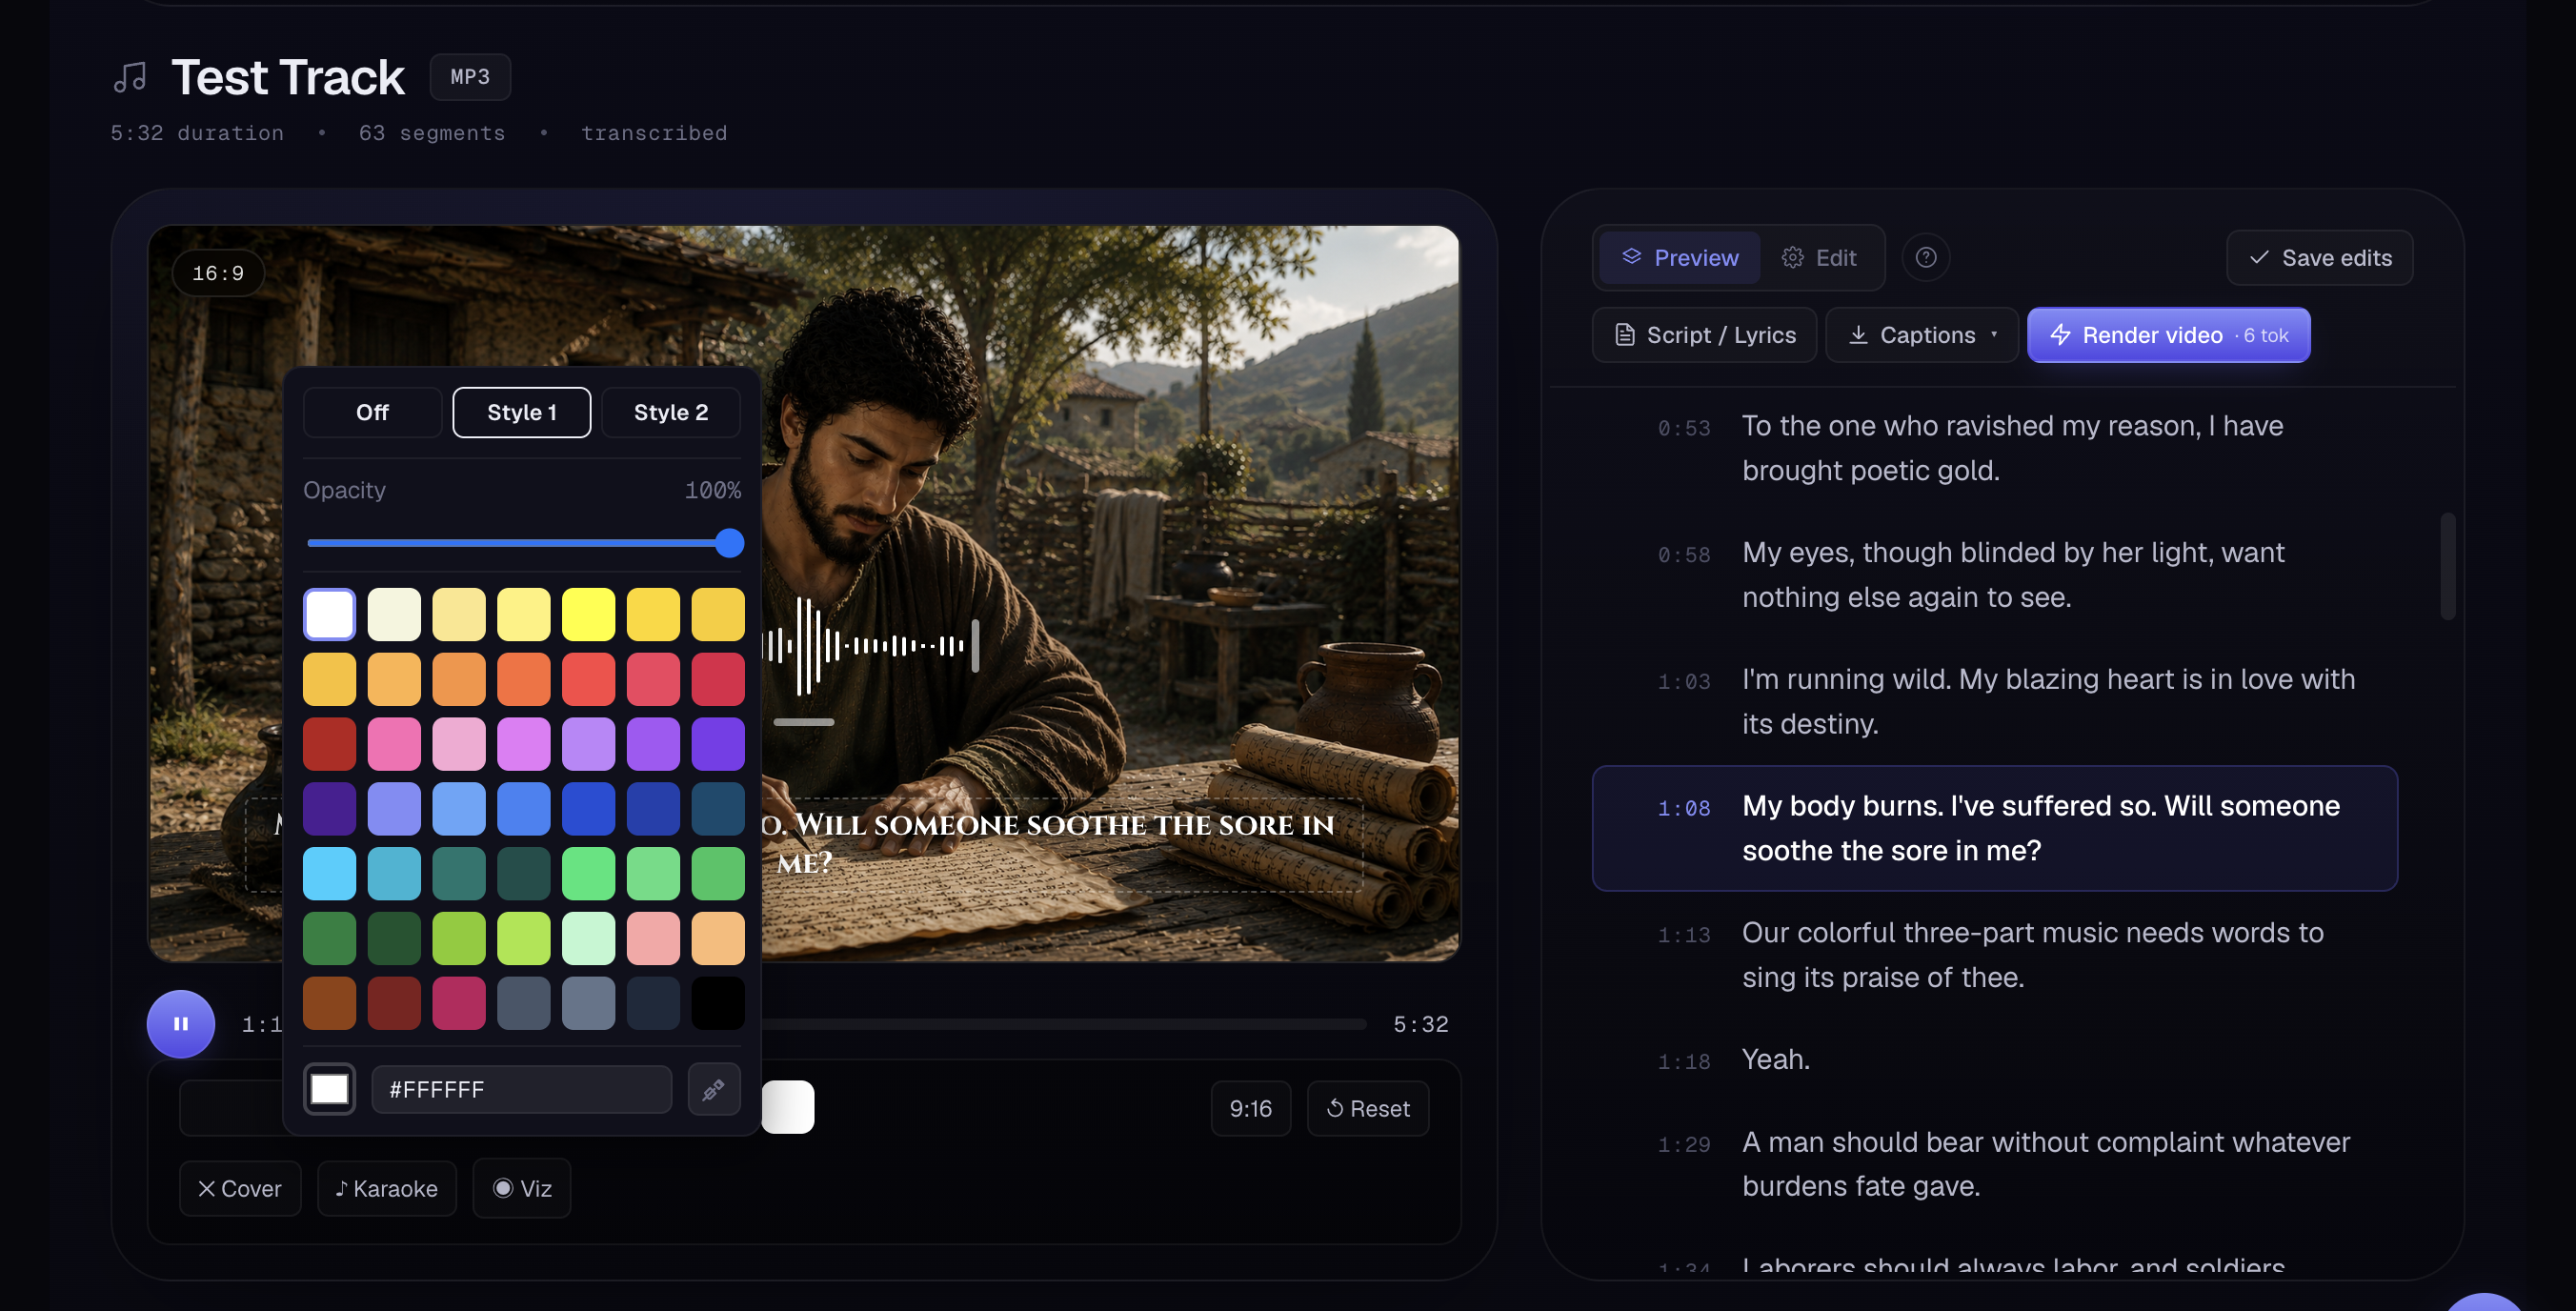2576x1311 pixels.
Task: Click the music note icon beside Test Track
Action: [x=130, y=77]
